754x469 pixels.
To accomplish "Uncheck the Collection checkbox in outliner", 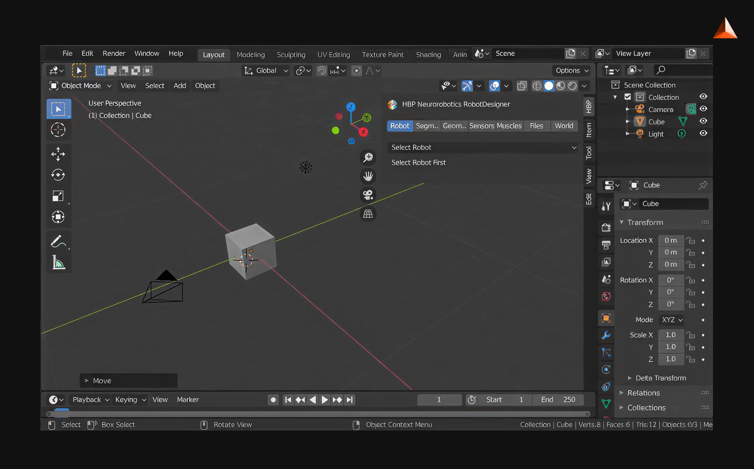I will (627, 97).
